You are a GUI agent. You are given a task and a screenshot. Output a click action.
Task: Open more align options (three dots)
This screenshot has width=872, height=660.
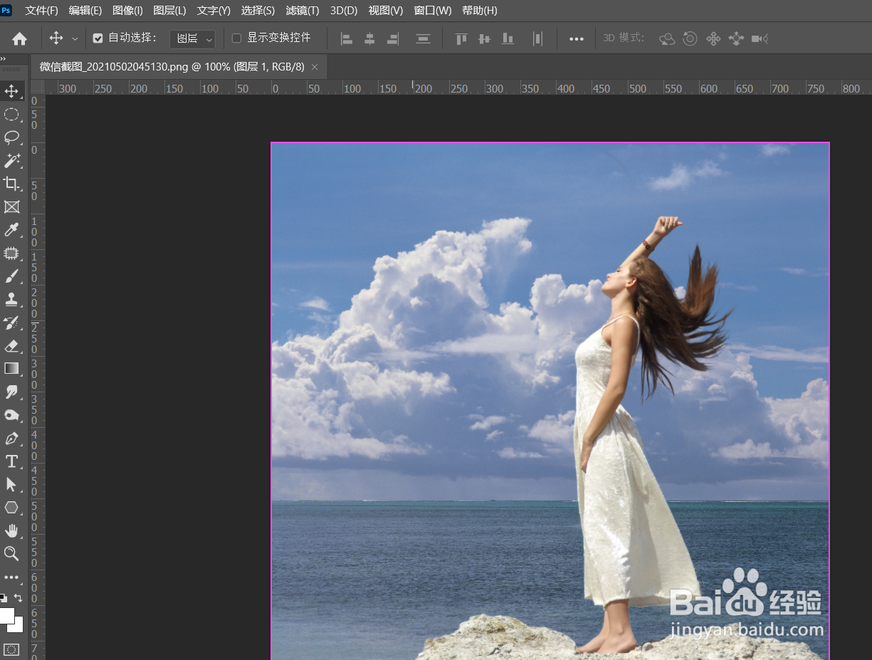(x=577, y=39)
